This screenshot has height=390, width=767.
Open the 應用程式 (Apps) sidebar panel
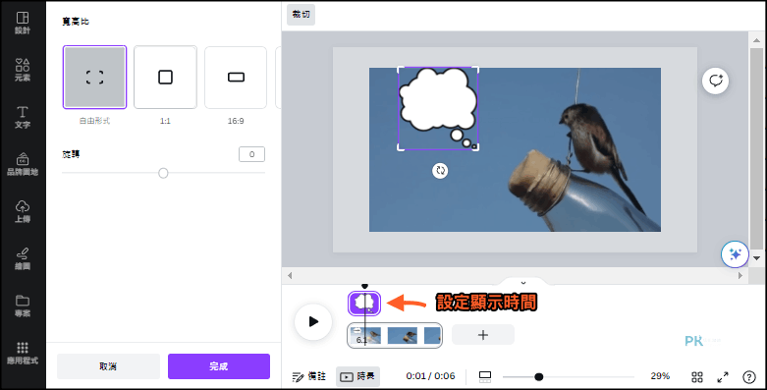point(23,354)
